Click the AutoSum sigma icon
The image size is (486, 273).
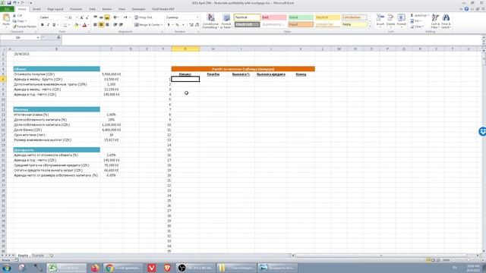[x=412, y=15]
